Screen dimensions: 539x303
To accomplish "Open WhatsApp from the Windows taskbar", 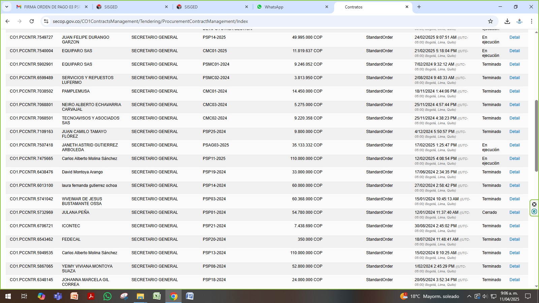I will (x=107, y=296).
